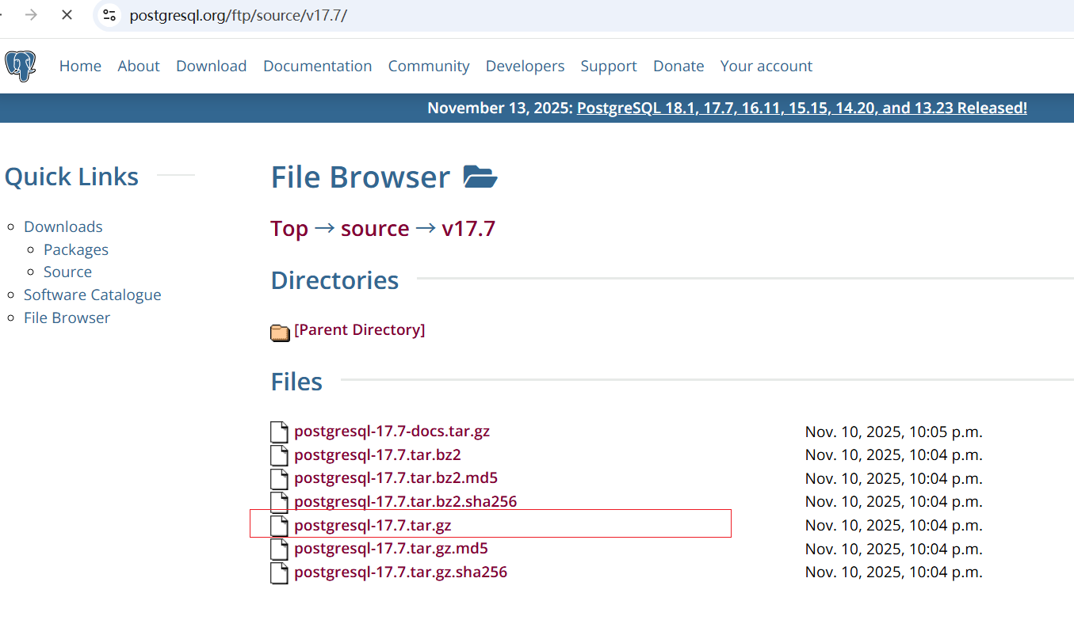Image resolution: width=1074 pixels, height=639 pixels.
Task: Click the address bar URL
Action: click(238, 15)
